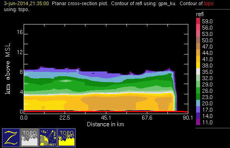Pick the 59.0 red legend swatch
The width and height of the screenshot is (230, 148).
click(198, 21)
